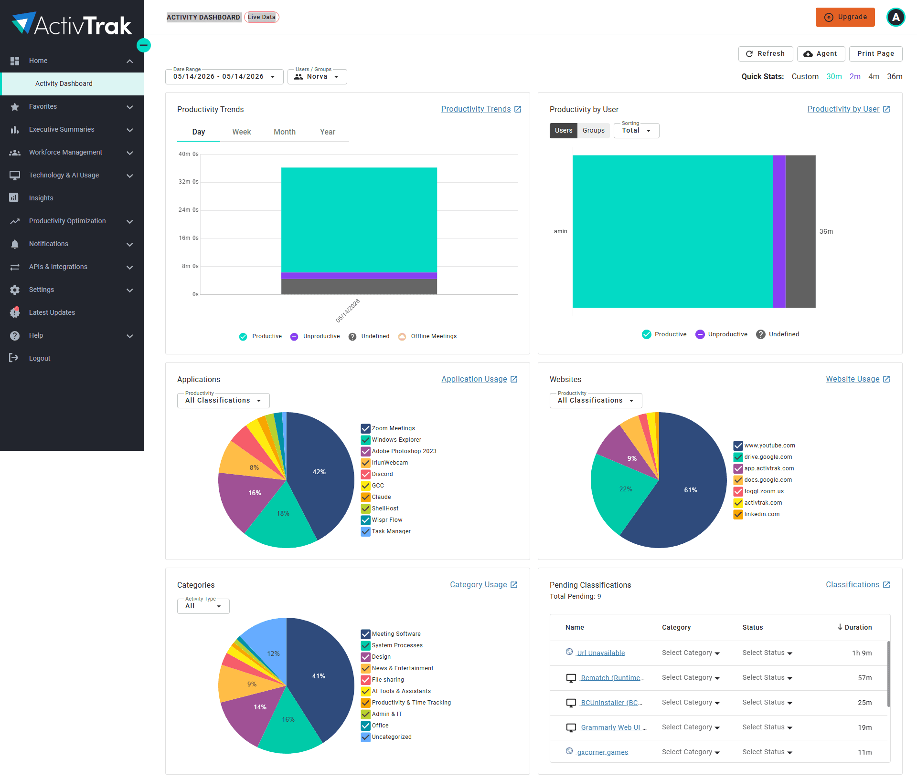Open Websites All Classifications dropdown
The image size is (917, 778).
[596, 400]
